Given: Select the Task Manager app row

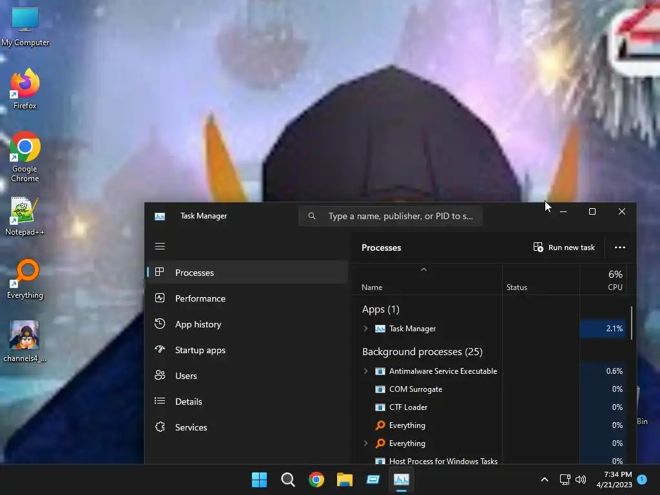Looking at the screenshot, I should click(x=490, y=328).
